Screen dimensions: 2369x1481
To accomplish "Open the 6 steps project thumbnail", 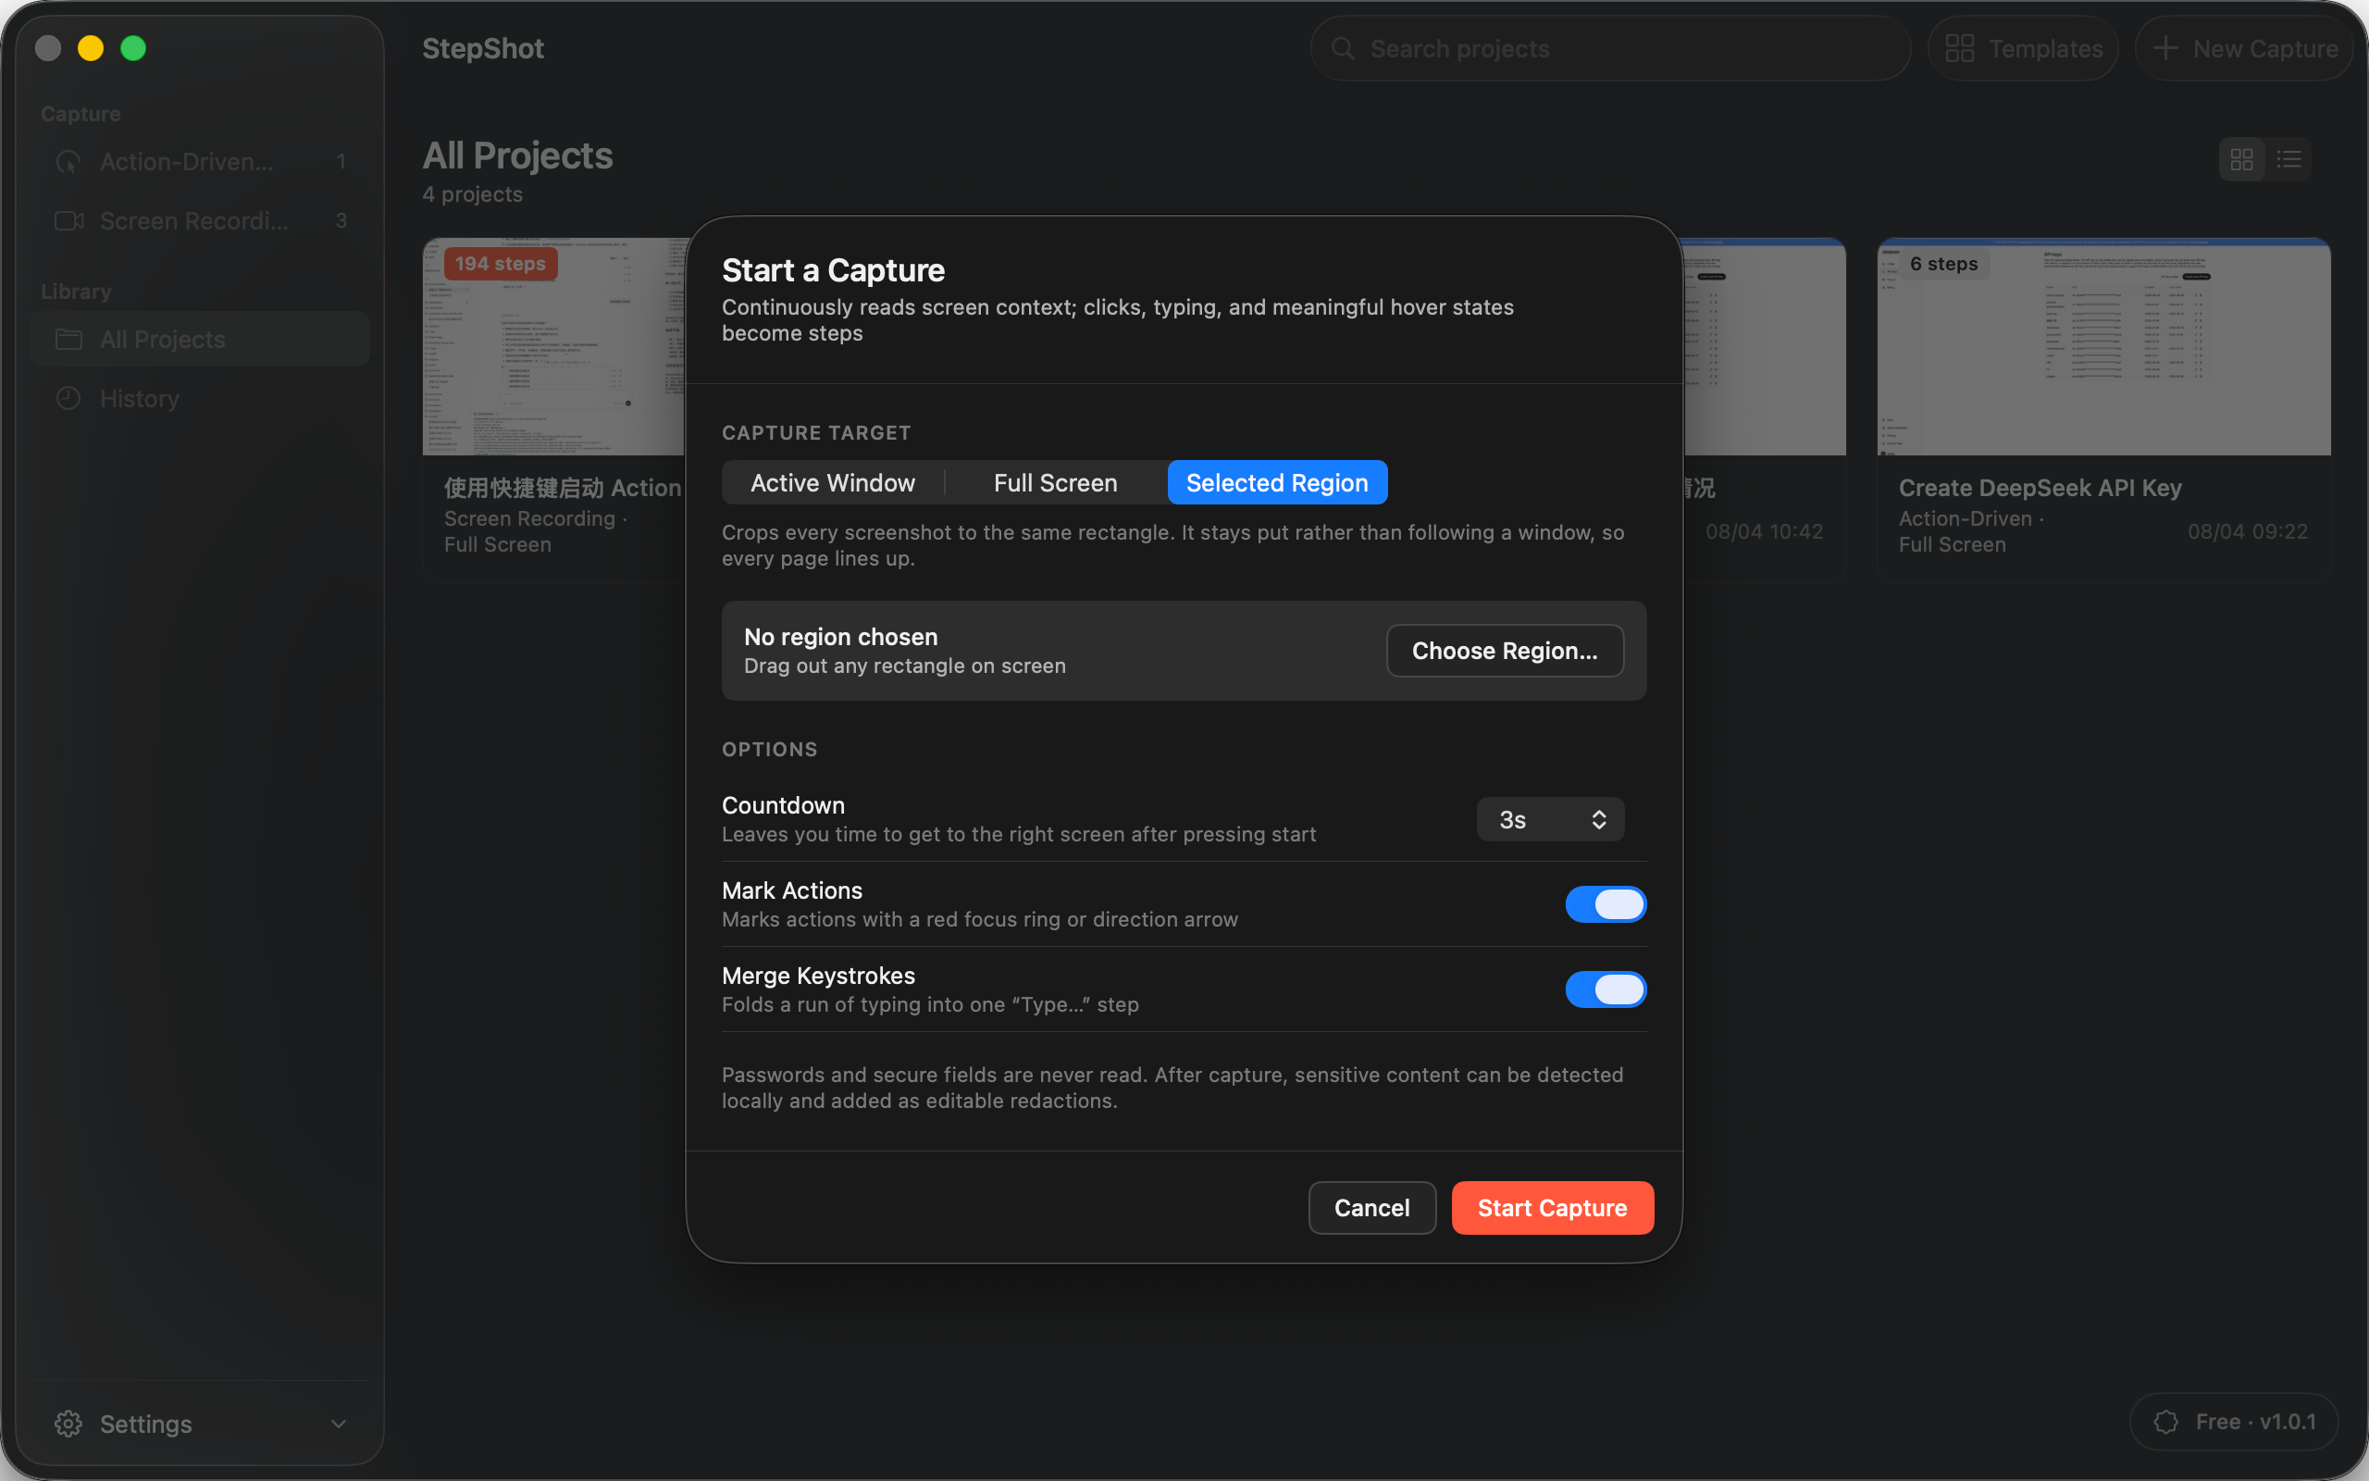I will 2102,347.
